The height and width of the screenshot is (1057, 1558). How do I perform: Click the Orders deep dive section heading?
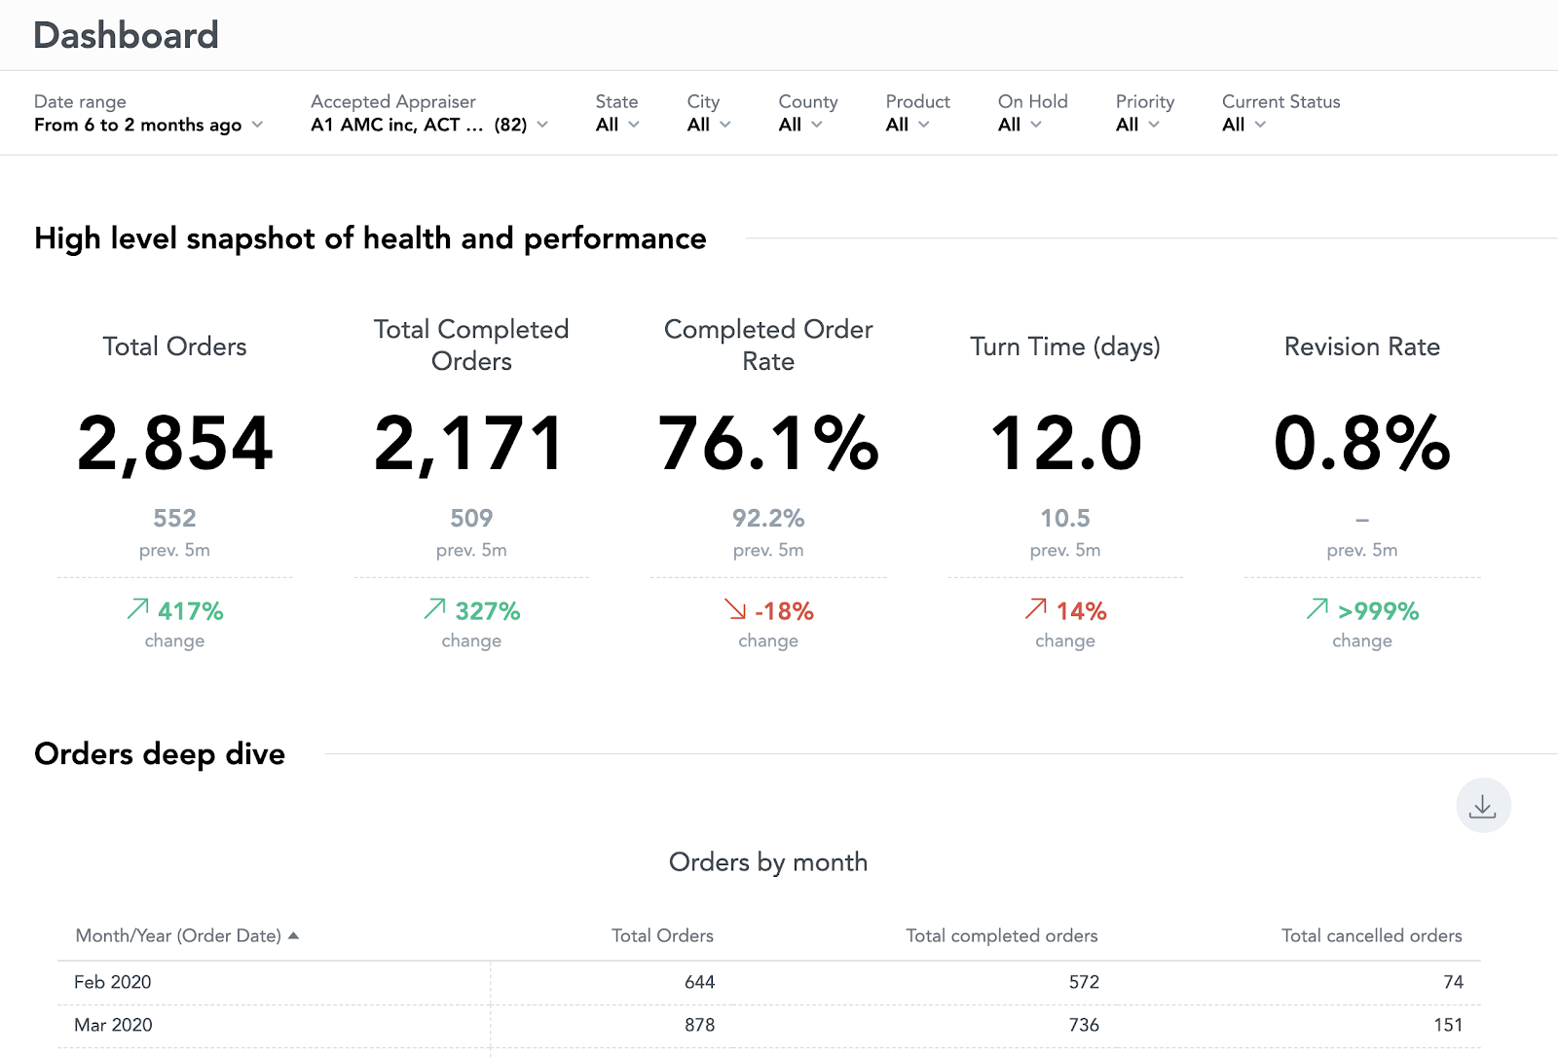159,754
